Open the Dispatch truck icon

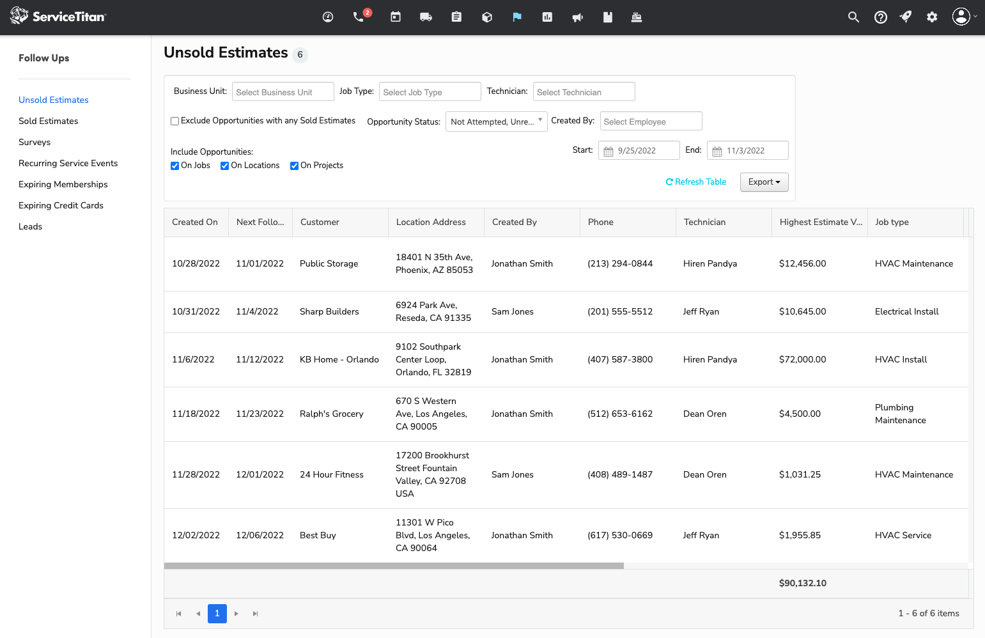point(426,17)
